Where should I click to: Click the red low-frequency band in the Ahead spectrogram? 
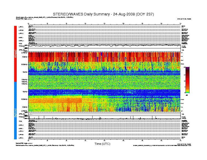(x=104, y=57)
